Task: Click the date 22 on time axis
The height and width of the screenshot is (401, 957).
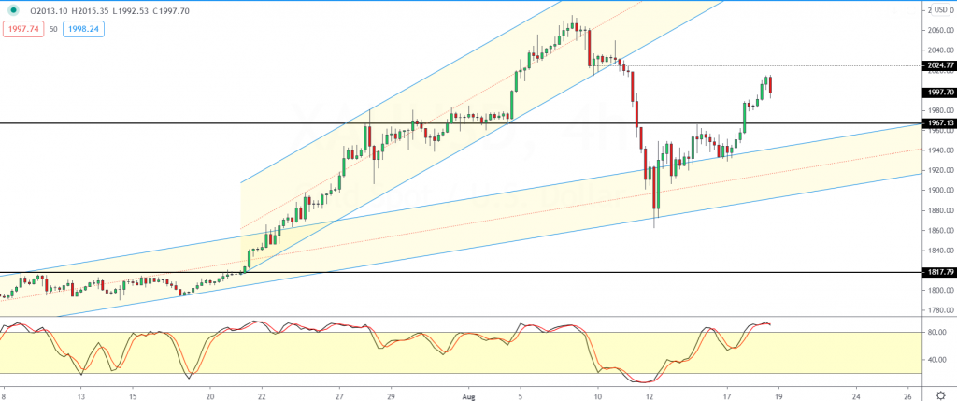Action: click(x=262, y=394)
